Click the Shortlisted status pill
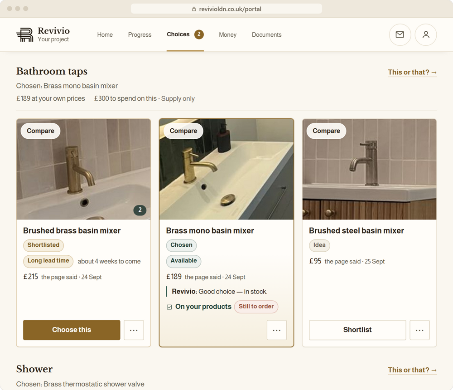 tap(43, 245)
